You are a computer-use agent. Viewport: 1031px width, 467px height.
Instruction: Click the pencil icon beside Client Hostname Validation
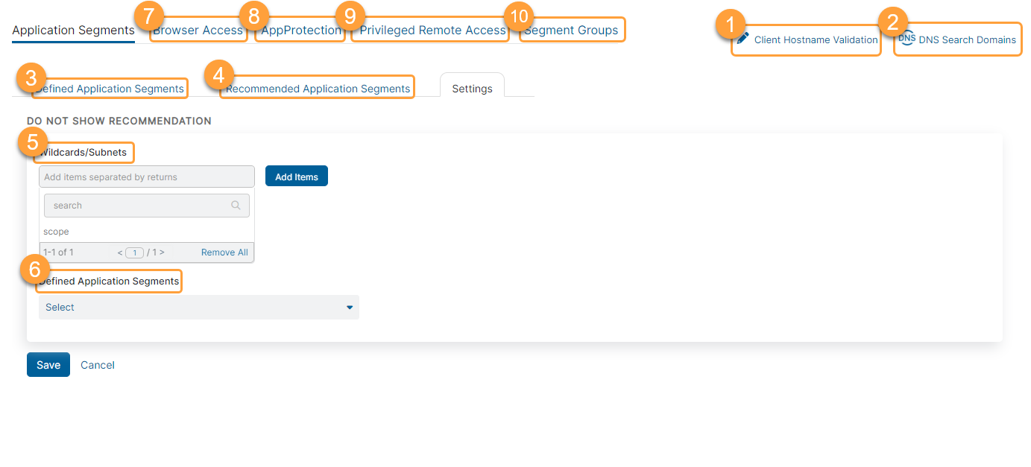pos(742,39)
